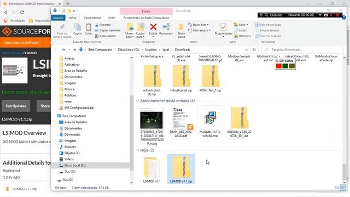Viewport: 350px width, 197px height.
Task: Click Colar atalho in the ribbon
Action: point(106,36)
